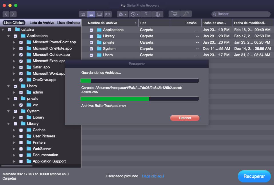Viewport: 274px width, 185px height.
Task: Switch to column view
Action: point(99,14)
